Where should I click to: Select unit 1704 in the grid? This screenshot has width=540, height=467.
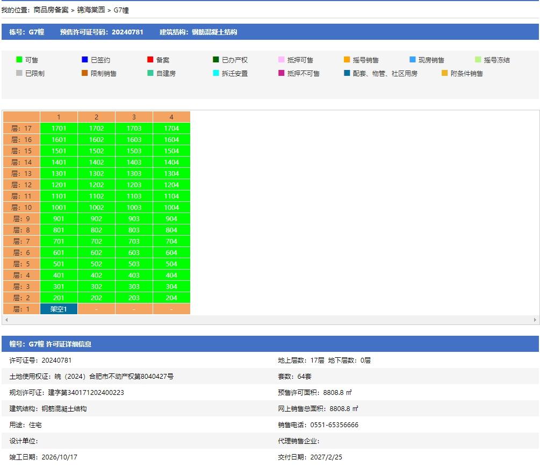pos(171,128)
